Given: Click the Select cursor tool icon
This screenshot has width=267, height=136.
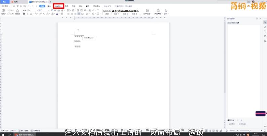Looking at the screenshot, I should (x=166, y=11).
